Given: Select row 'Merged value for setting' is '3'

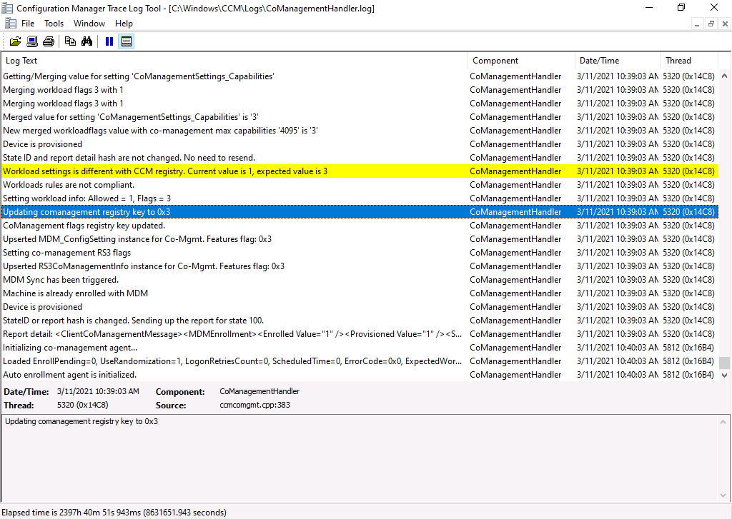Looking at the screenshot, I should pos(360,117).
